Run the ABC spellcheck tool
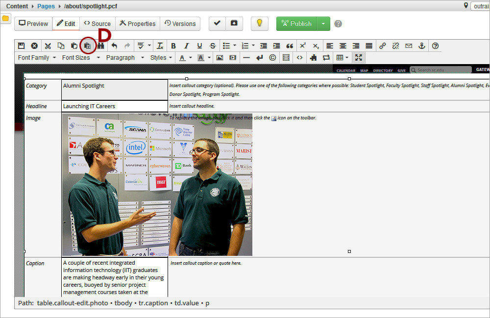 point(141,46)
